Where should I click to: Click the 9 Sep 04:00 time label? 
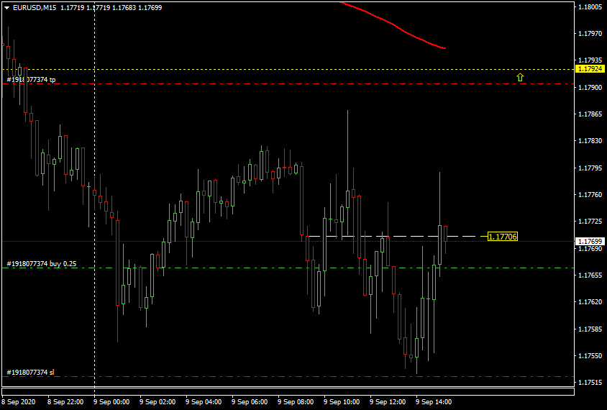[x=204, y=402]
